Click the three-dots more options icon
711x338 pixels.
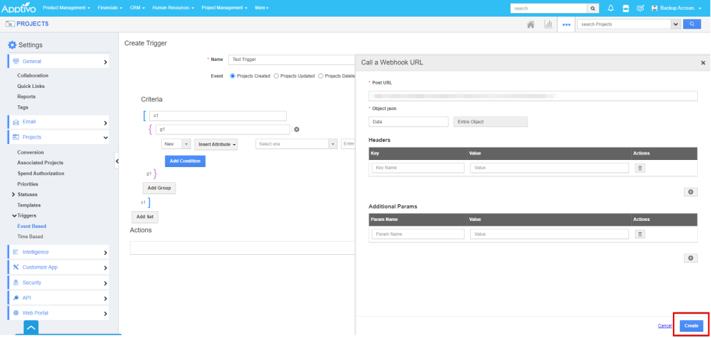click(566, 24)
